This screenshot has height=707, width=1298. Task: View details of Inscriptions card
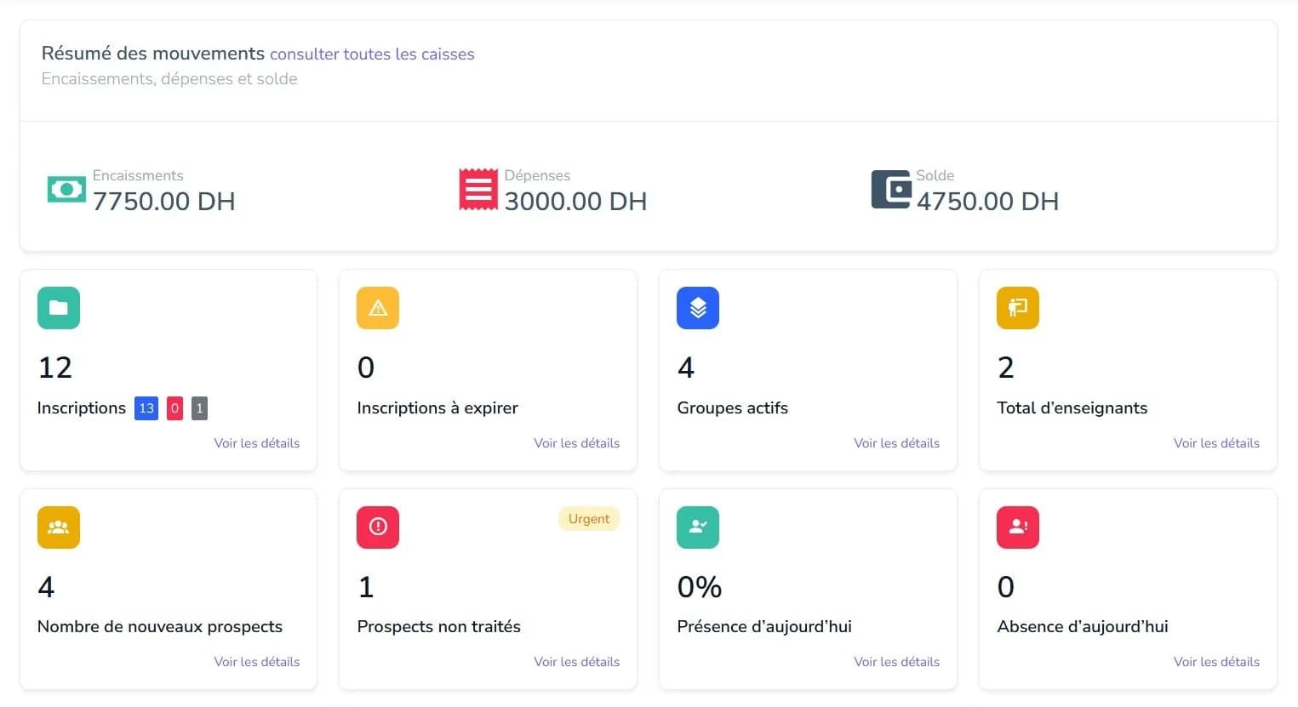[x=257, y=442]
